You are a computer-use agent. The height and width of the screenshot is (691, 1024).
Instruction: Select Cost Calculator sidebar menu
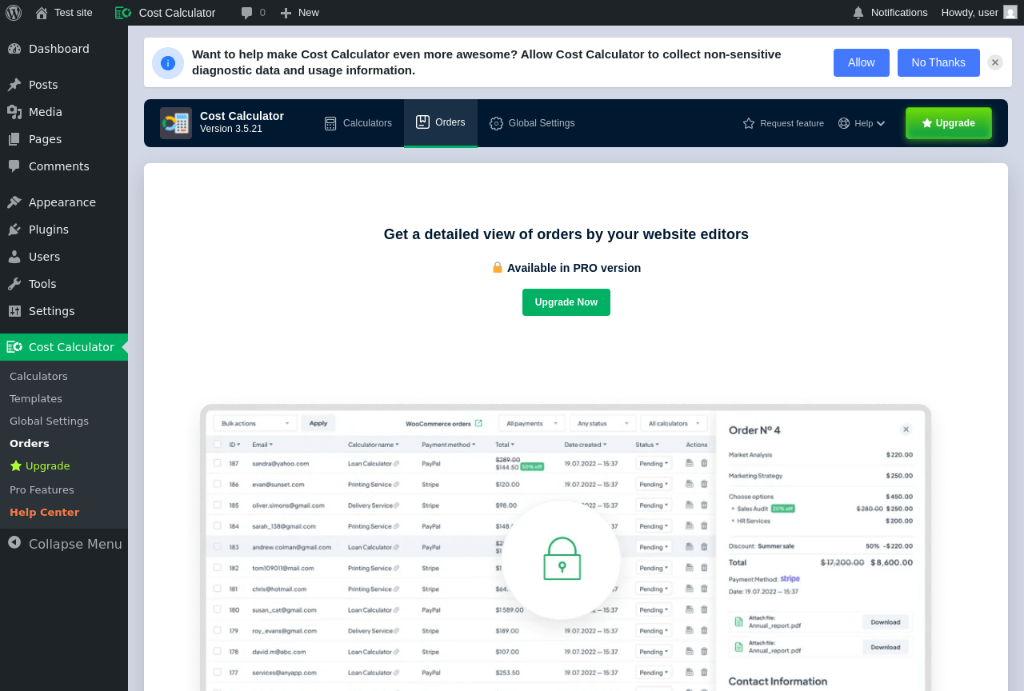click(x=64, y=347)
